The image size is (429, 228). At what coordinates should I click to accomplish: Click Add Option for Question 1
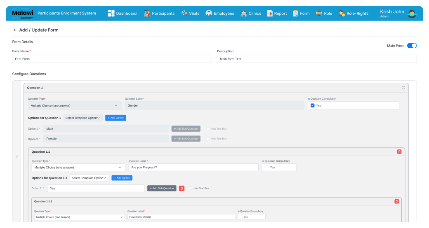coord(116,118)
